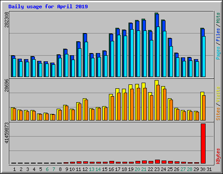Click the yellow visits bar for day 23

(x=156, y=100)
